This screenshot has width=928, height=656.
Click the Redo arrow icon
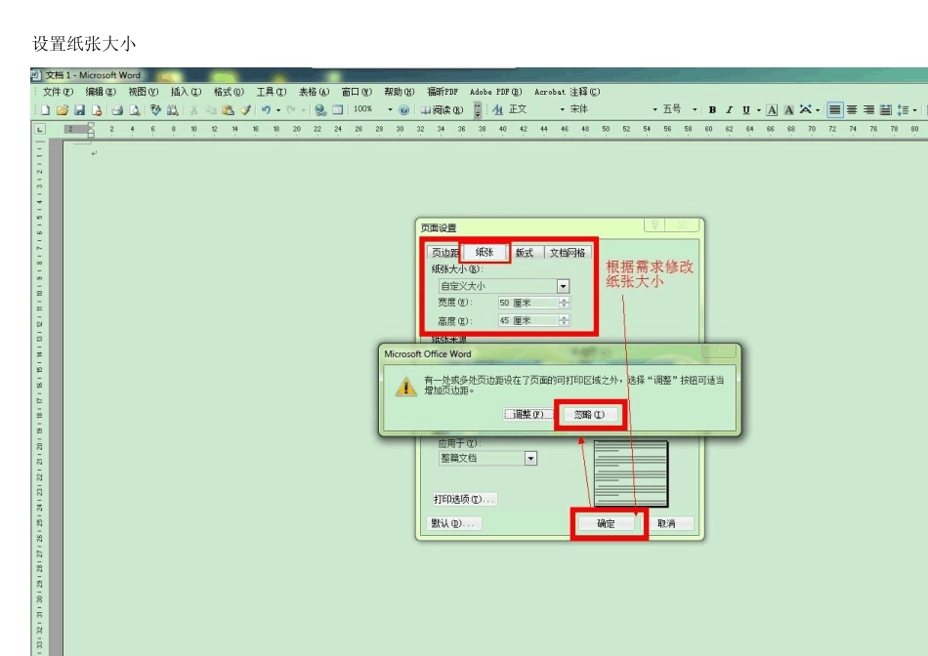click(x=290, y=110)
